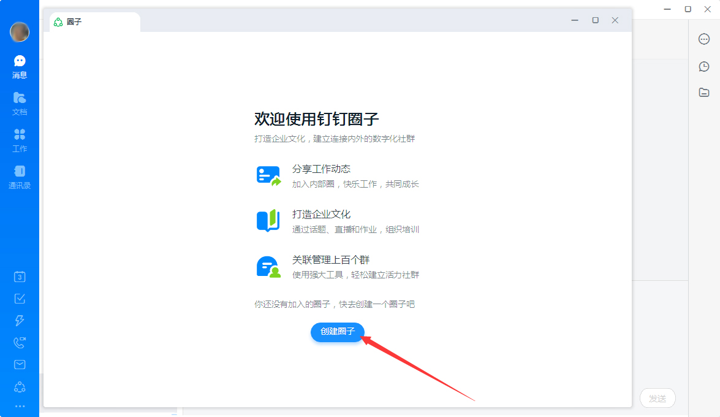This screenshot has width=720, height=417.
Task: Minimize the 圈子 window panel
Action: click(575, 20)
